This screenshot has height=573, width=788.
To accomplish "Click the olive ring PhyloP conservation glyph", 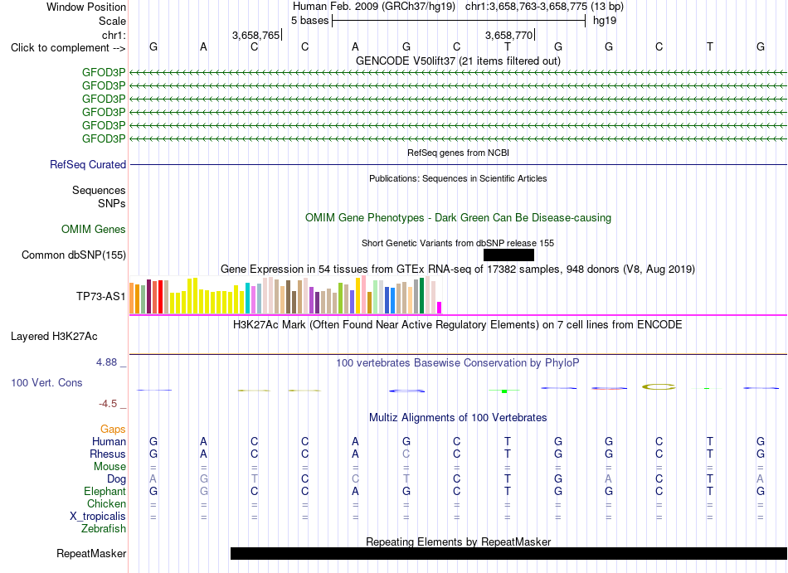I will 659,386.
